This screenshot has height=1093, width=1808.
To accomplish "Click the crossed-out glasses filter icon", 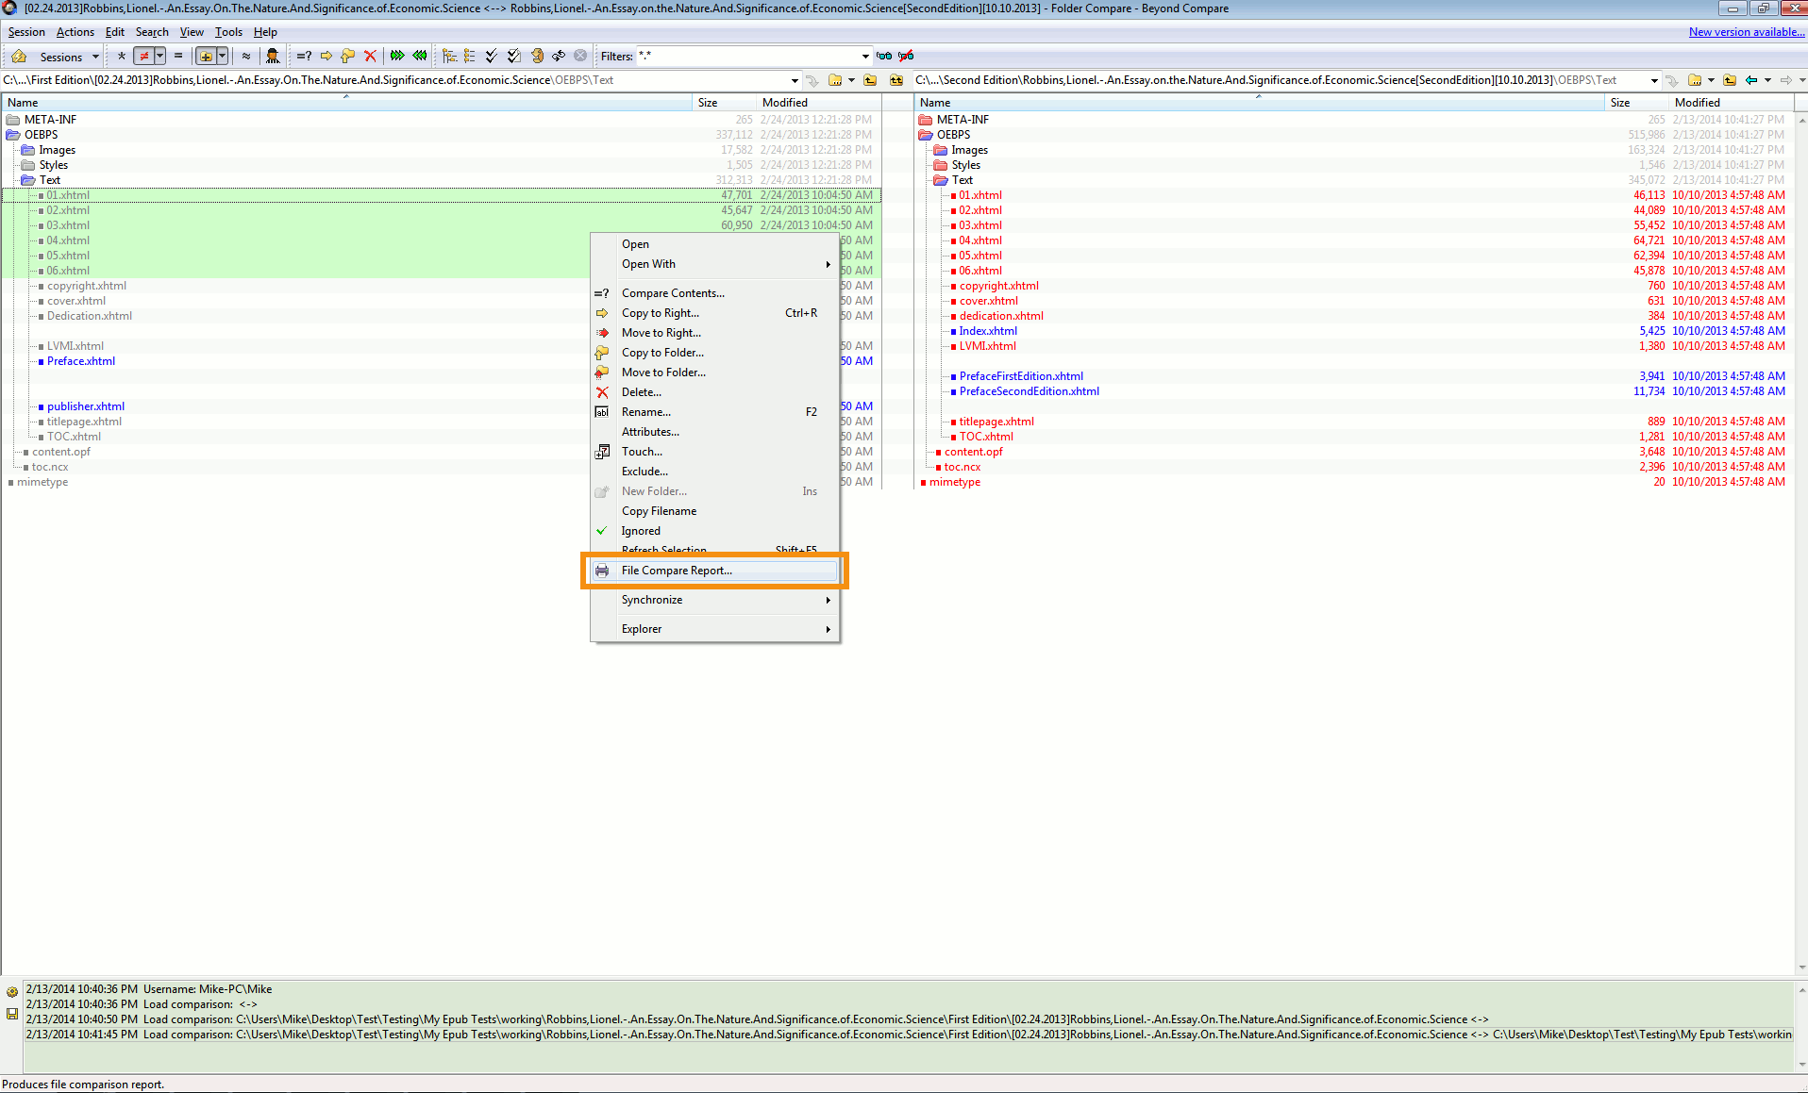I will coord(906,57).
